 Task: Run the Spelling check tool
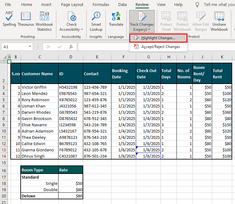point(9,19)
